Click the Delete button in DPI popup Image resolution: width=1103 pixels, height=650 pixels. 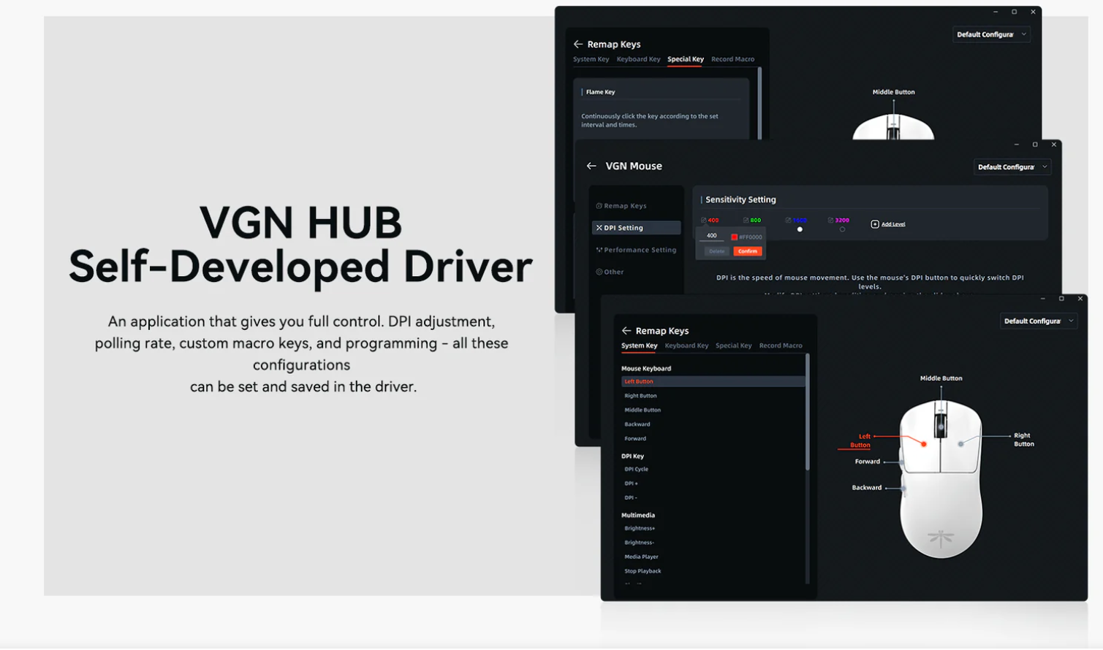point(716,251)
